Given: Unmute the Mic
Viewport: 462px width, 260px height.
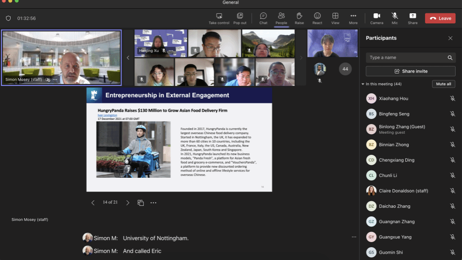Looking at the screenshot, I should tap(395, 18).
